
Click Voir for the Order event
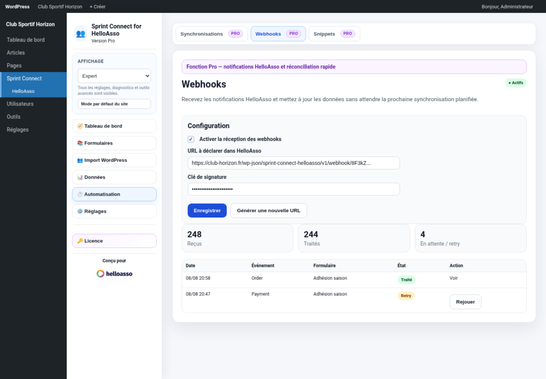(453, 278)
